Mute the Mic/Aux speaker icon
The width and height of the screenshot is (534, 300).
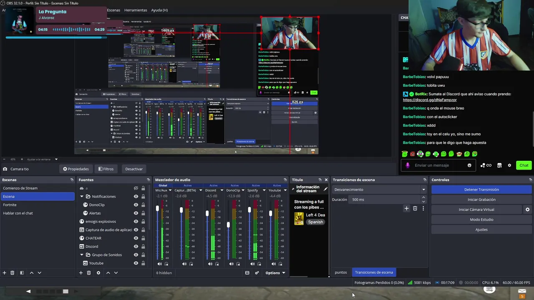(159, 264)
